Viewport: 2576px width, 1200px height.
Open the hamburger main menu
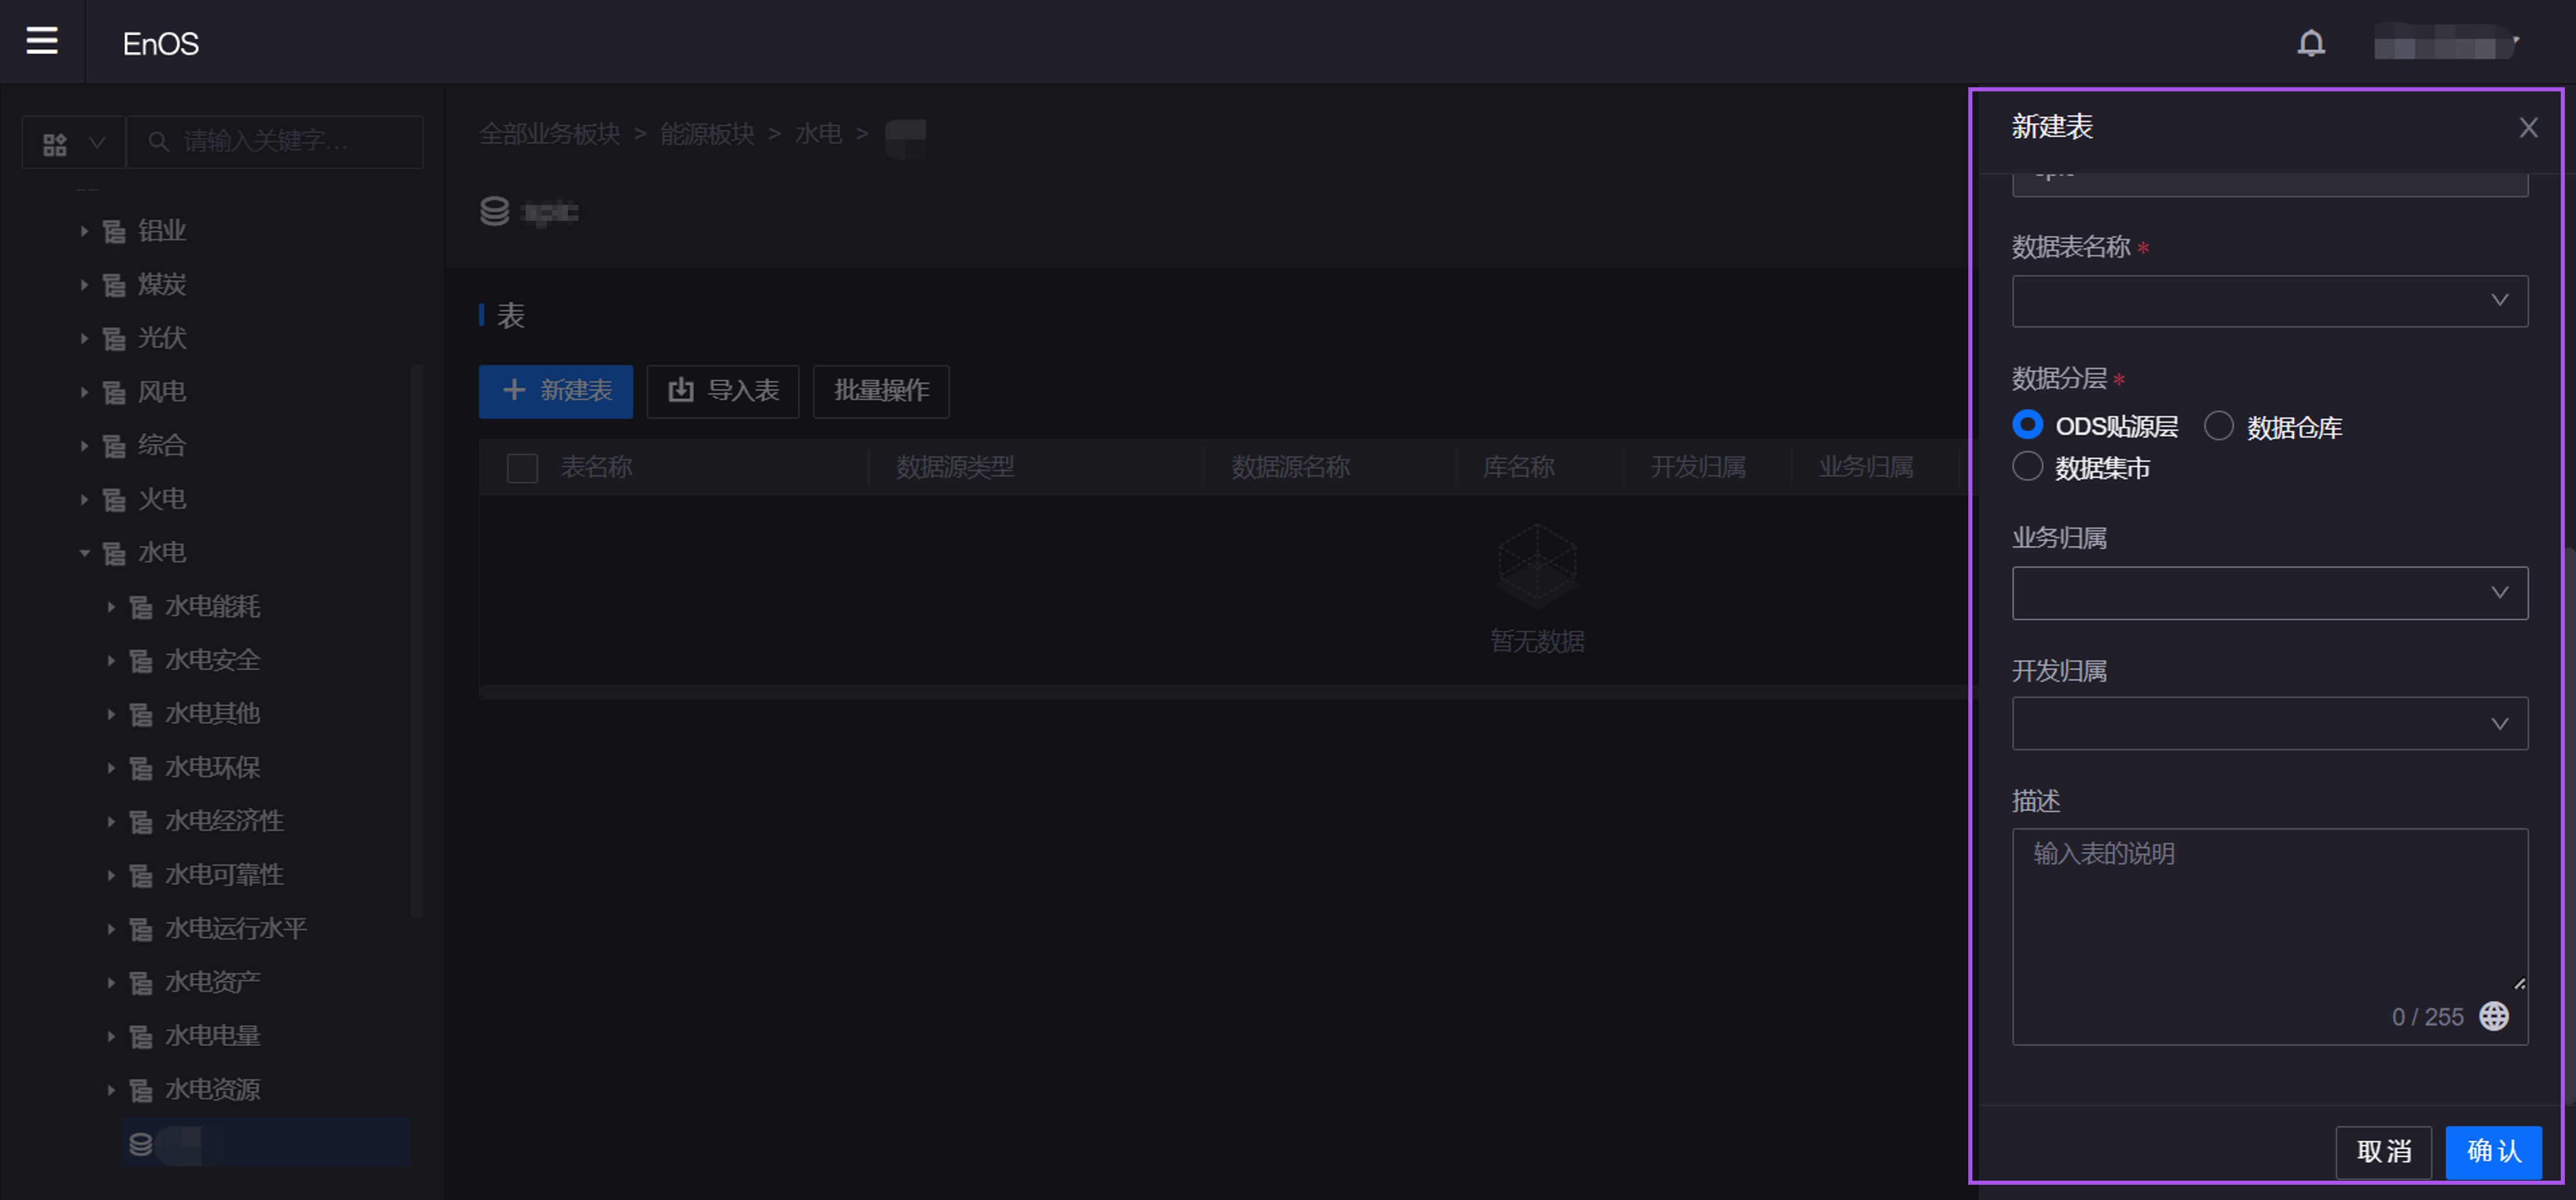point(41,41)
